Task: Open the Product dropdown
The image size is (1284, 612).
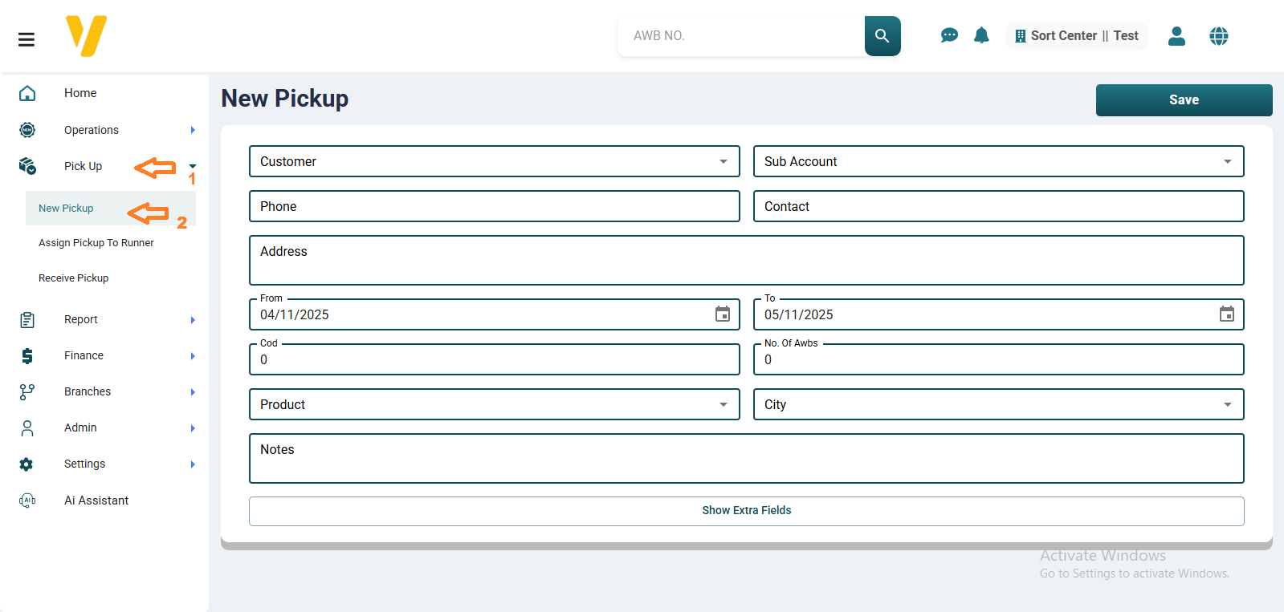Action: tap(495, 404)
